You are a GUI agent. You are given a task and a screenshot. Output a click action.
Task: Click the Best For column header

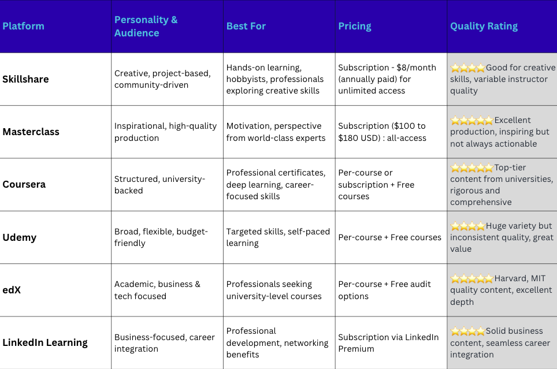coord(279,27)
